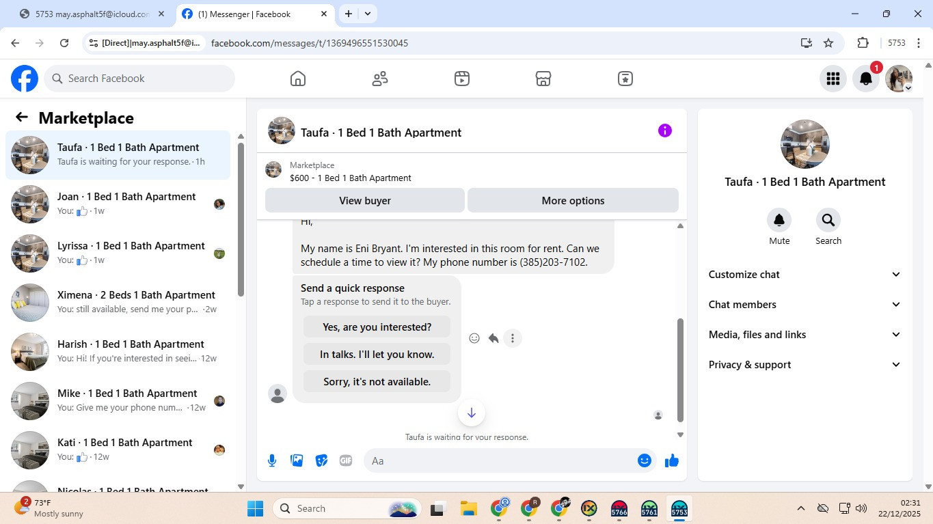Select Taufa conversation in list

coord(118,155)
